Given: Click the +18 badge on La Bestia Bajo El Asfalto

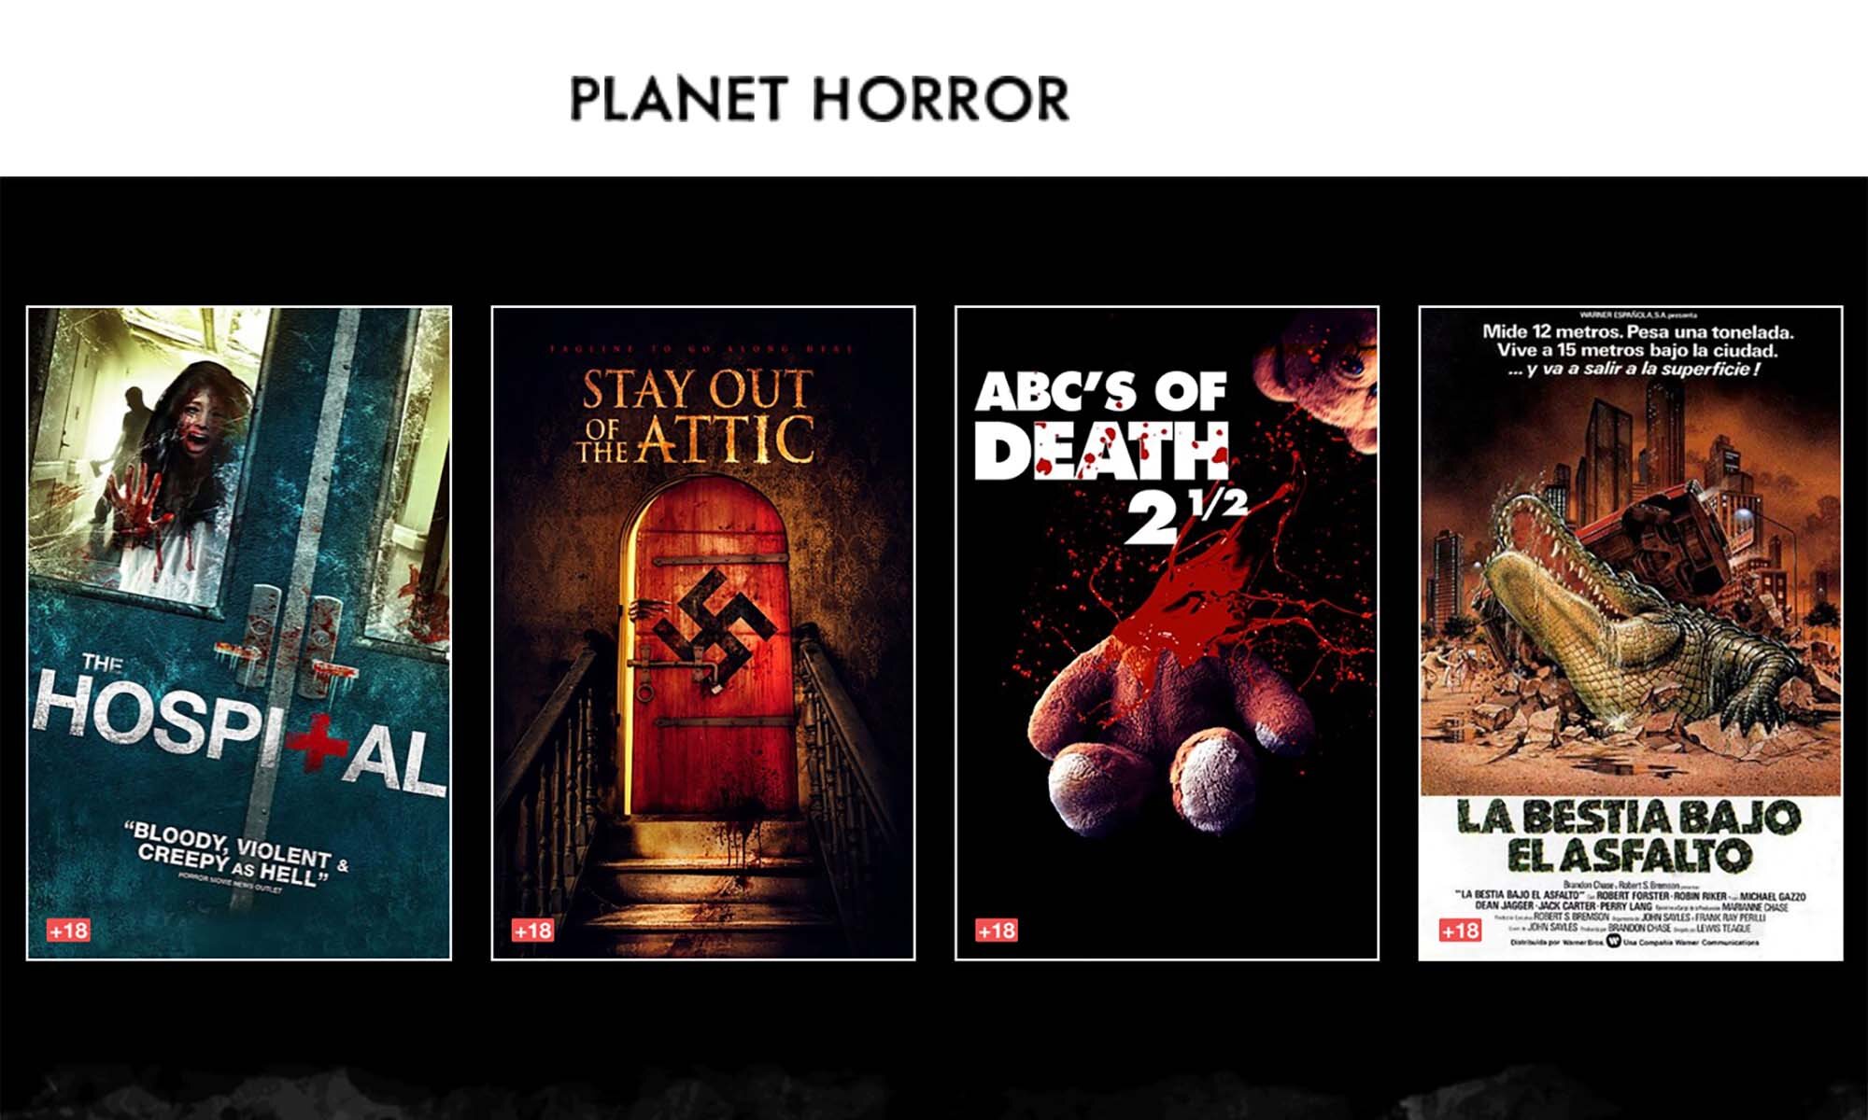Looking at the screenshot, I should 1460,931.
